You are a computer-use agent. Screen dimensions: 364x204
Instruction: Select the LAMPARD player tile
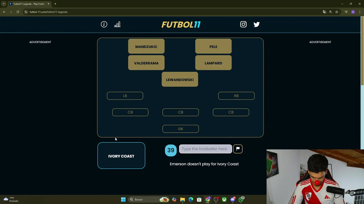[213, 63]
